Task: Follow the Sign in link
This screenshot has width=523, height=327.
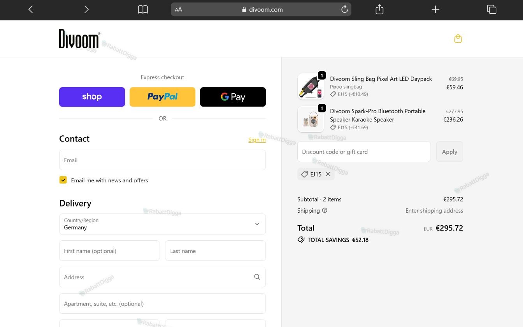Action: [257, 140]
